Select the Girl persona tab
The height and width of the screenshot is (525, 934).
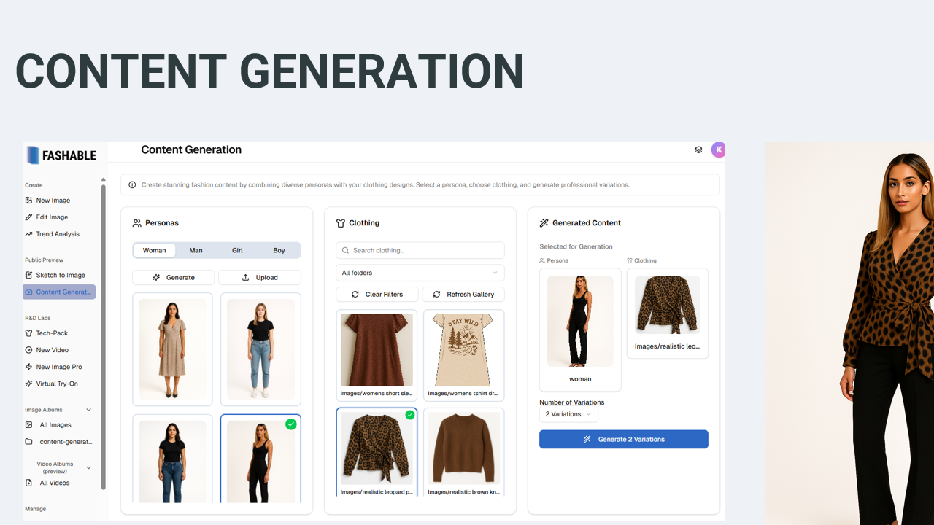click(x=237, y=250)
